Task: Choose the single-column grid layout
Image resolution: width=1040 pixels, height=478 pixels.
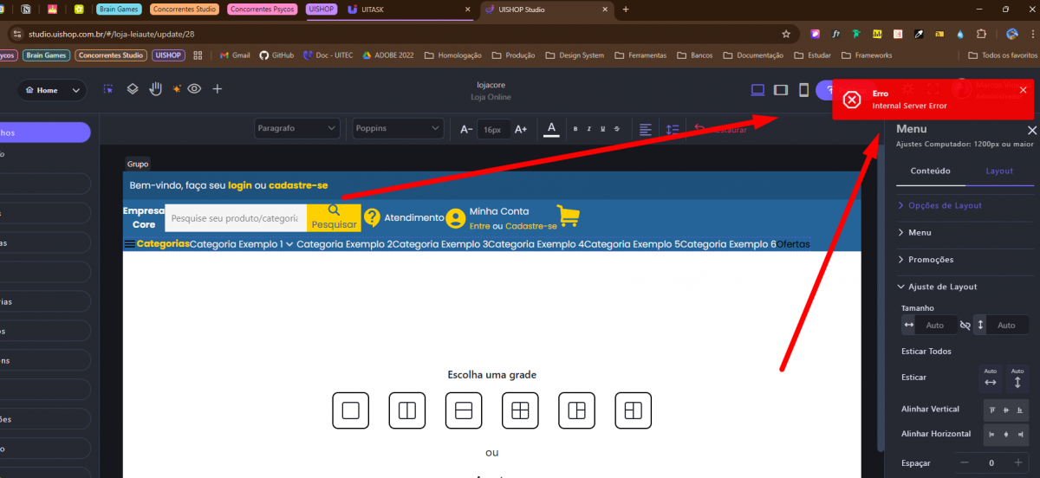Action: 350,410
